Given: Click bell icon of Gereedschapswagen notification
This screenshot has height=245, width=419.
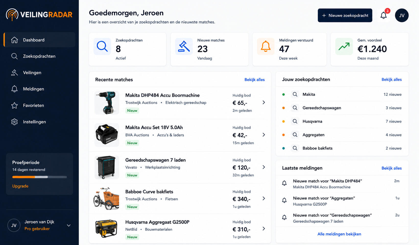Looking at the screenshot, I should click(284, 217).
